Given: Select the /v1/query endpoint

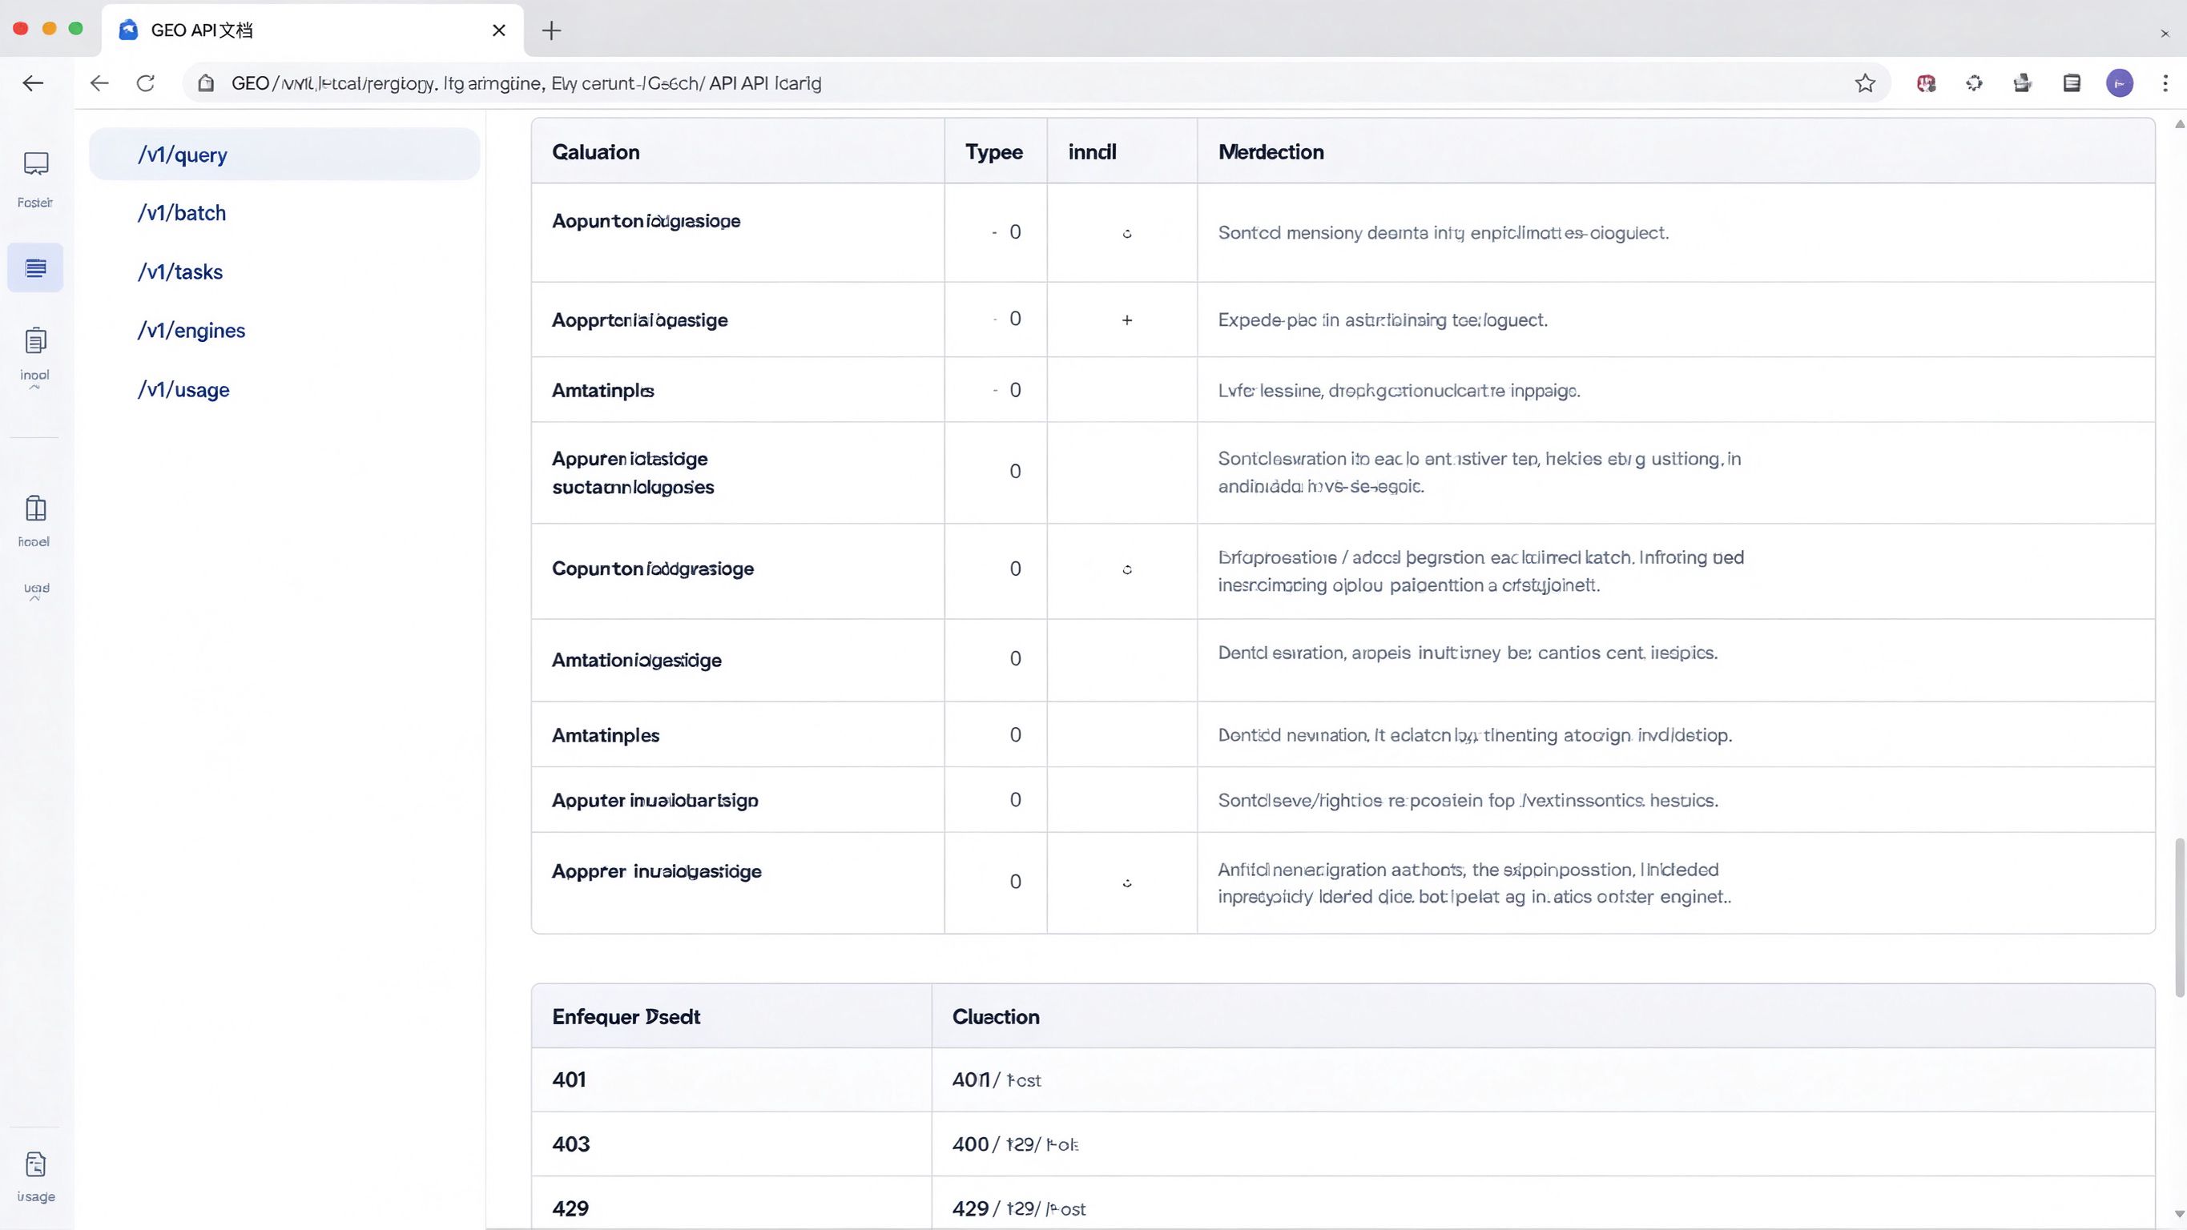Looking at the screenshot, I should click(x=284, y=155).
